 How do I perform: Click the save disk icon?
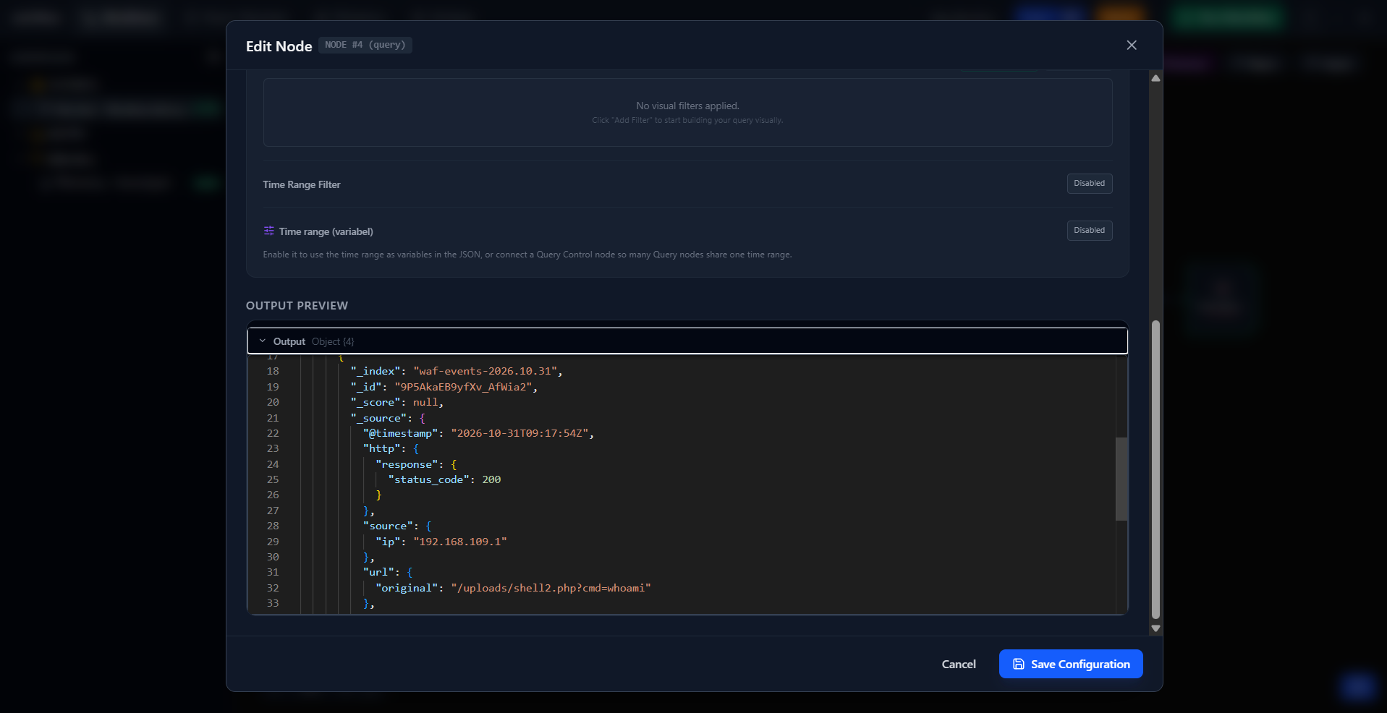point(1018,664)
